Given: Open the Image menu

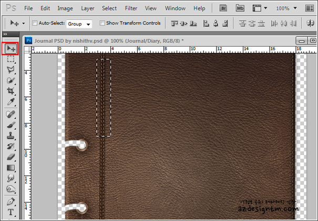Looking at the screenshot, I should (65, 8).
